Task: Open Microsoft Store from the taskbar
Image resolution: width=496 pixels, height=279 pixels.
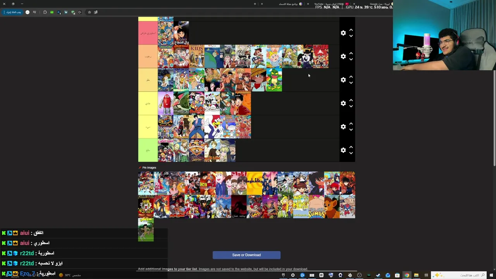Action: point(397,275)
